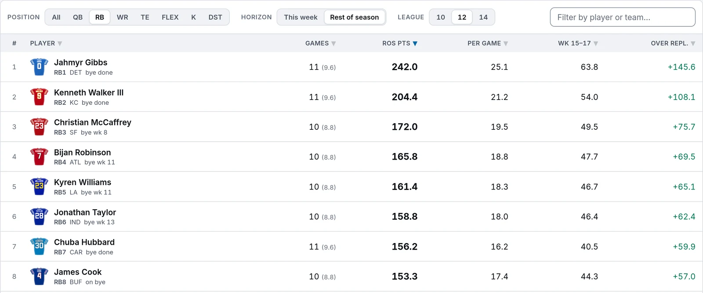This screenshot has width=703, height=293.
Task: Click the +145.6 over replacement value
Action: point(681,67)
